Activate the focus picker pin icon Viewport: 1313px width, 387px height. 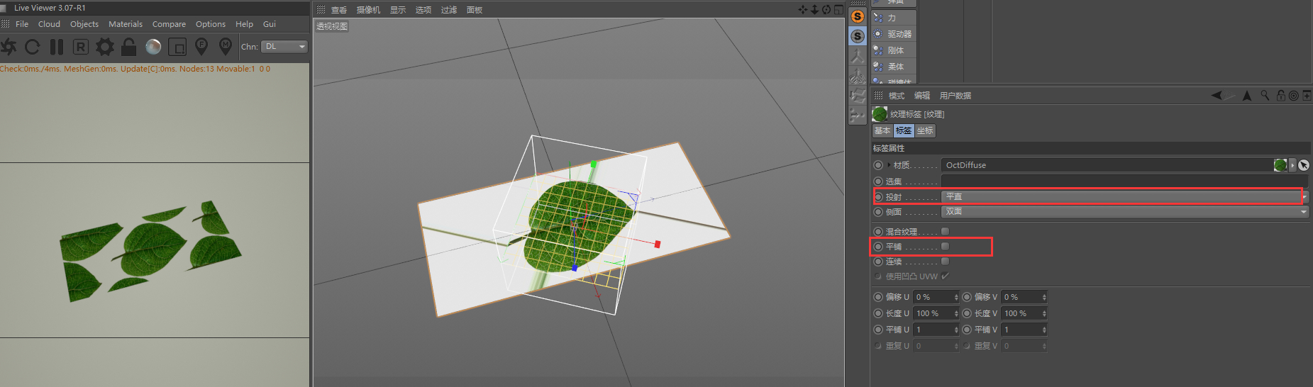(201, 47)
